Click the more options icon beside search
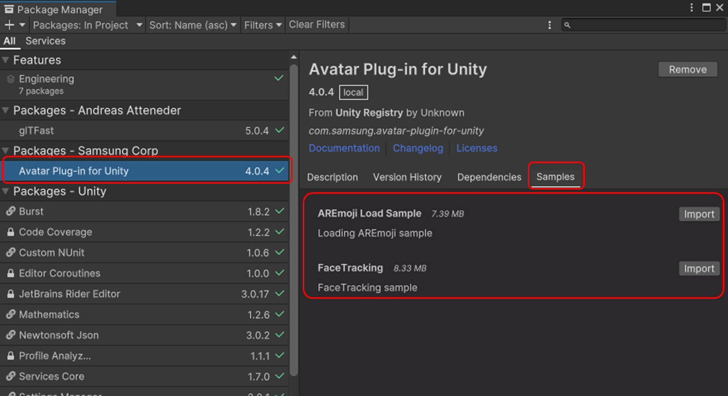The image size is (728, 396). [x=549, y=24]
